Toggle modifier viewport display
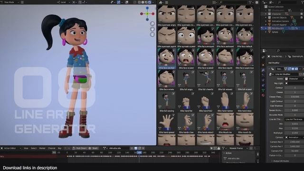Viewport: 304px width, 171px height. click(x=293, y=69)
